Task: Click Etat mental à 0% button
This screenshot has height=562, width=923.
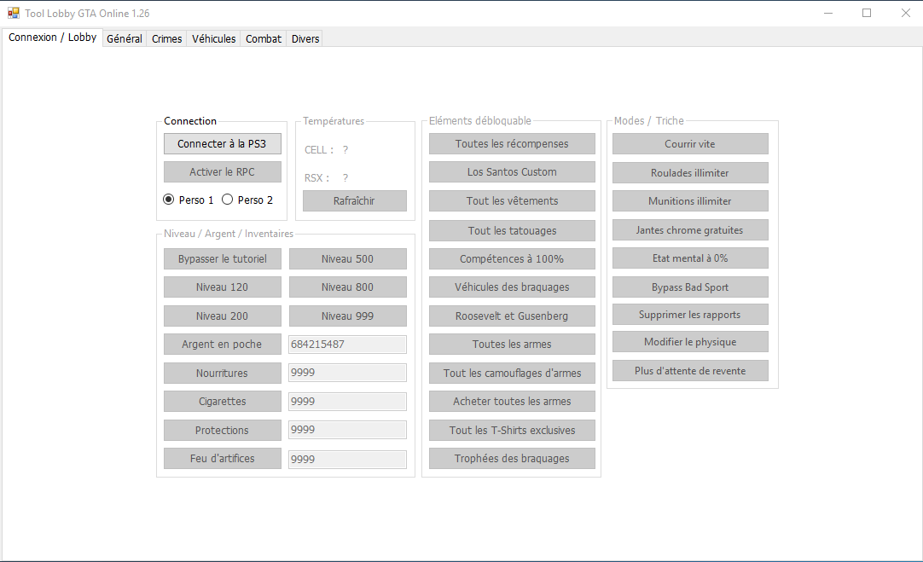Action: pyautogui.click(x=690, y=258)
